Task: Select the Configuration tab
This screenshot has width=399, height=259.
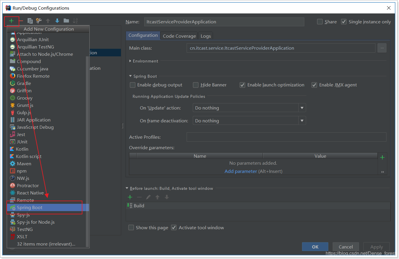Action: click(x=143, y=35)
